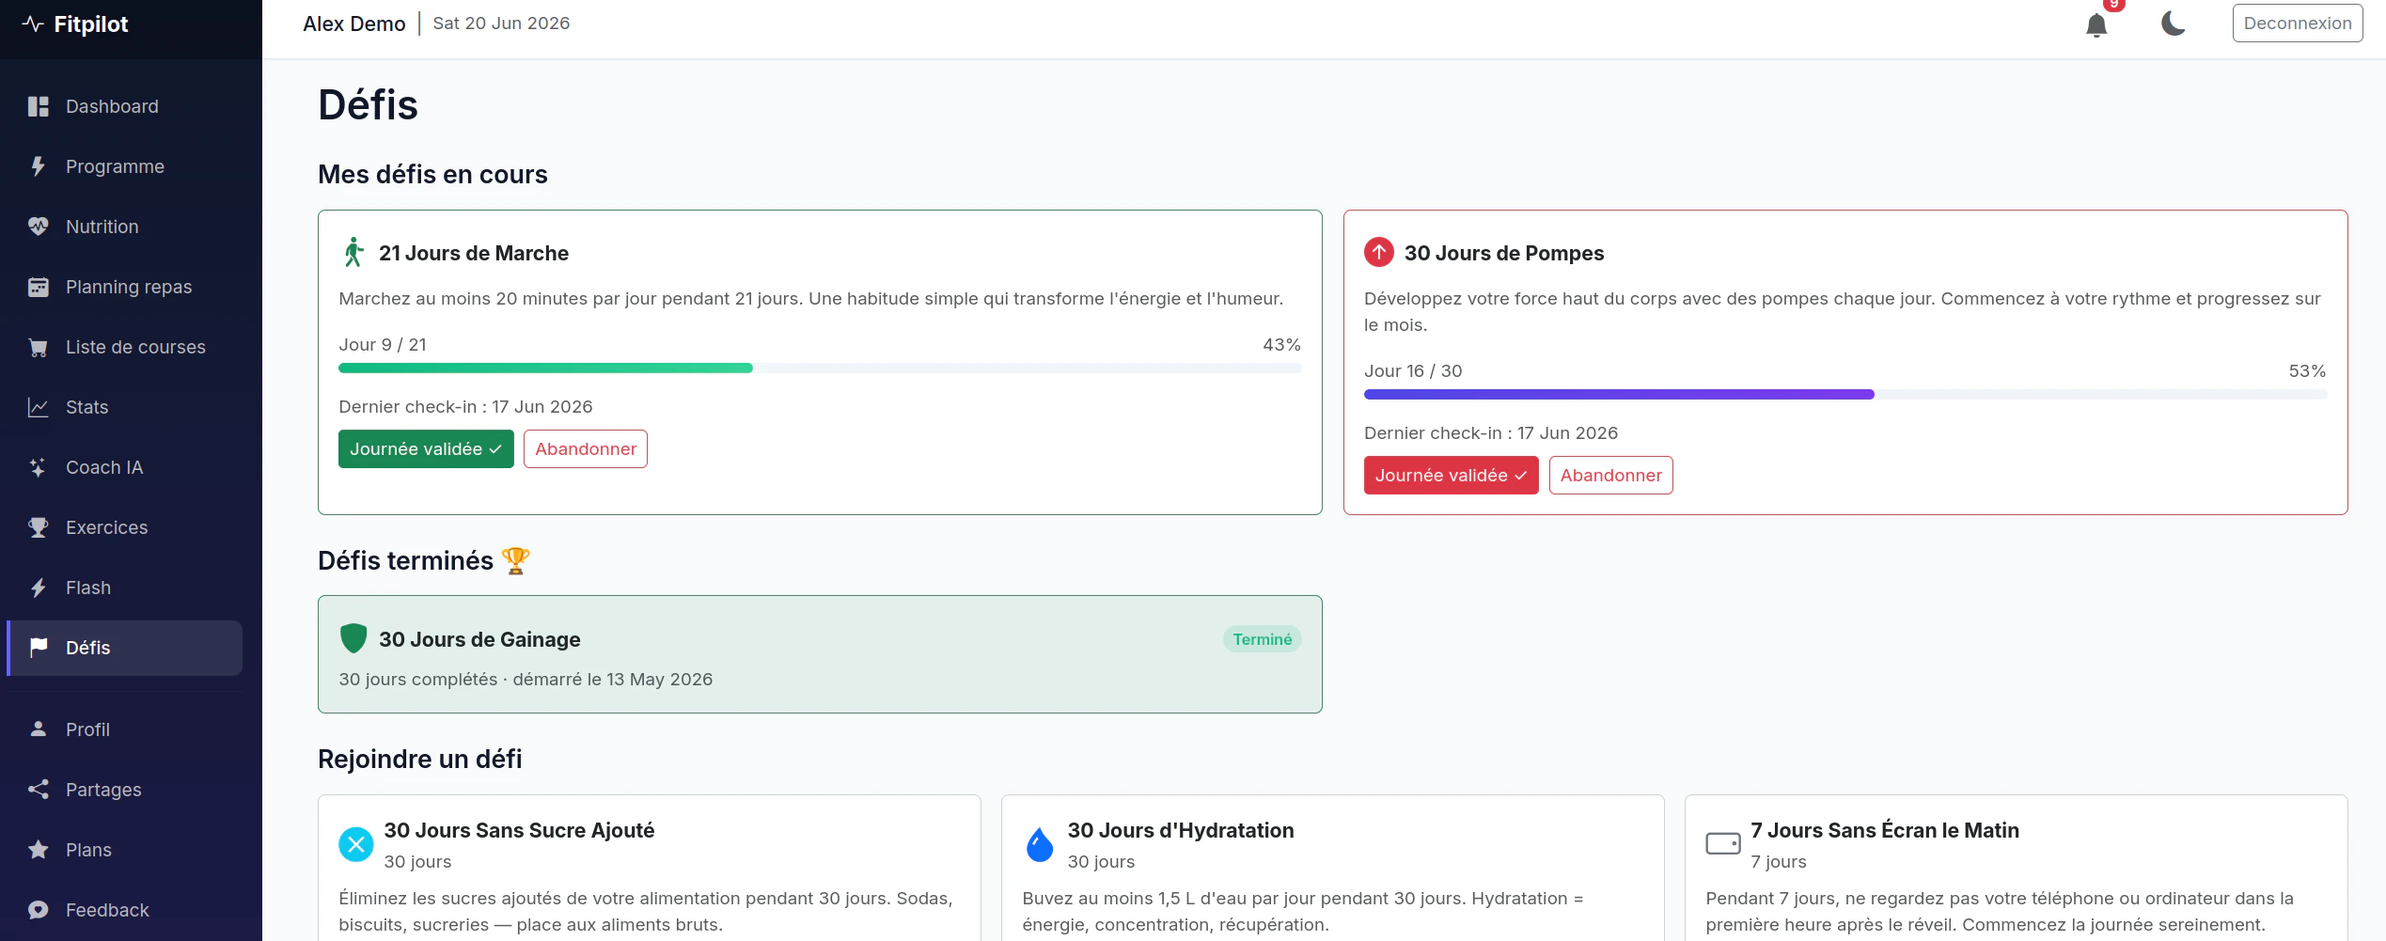
Task: Click Rejoindre un défi heading
Action: (x=420, y=759)
